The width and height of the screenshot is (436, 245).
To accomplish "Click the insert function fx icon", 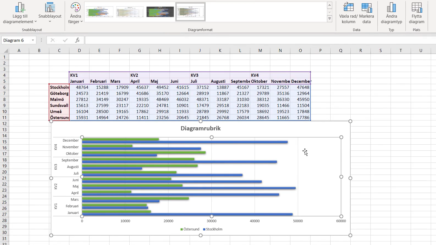I will 78,40.
